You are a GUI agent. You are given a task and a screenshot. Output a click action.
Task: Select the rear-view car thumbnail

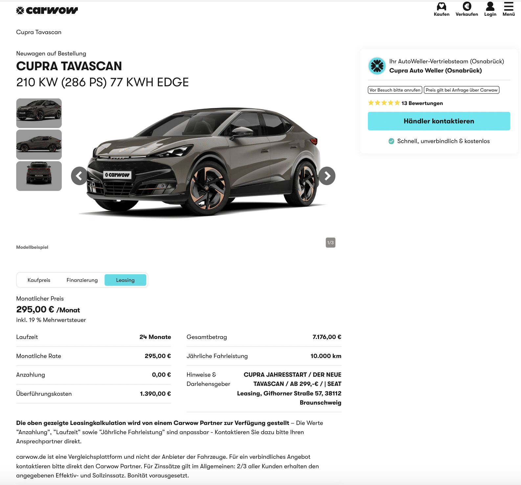point(39,176)
